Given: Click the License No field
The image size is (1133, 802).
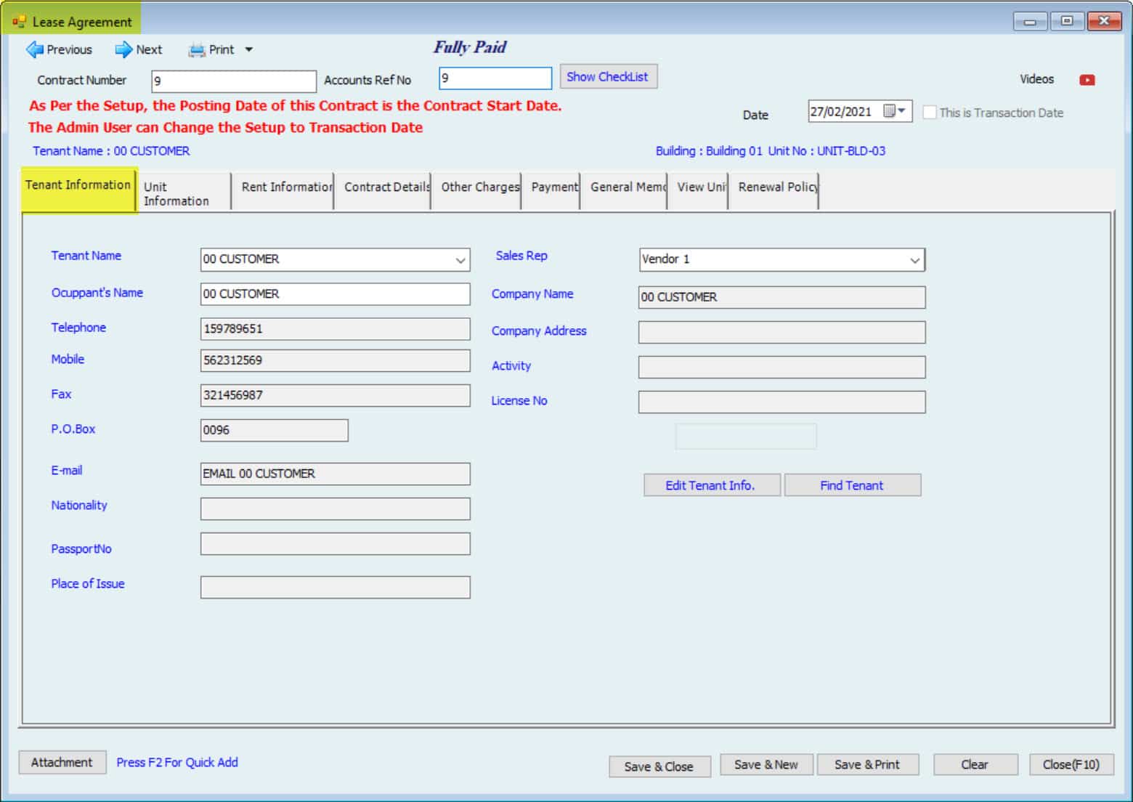Looking at the screenshot, I should [x=782, y=402].
